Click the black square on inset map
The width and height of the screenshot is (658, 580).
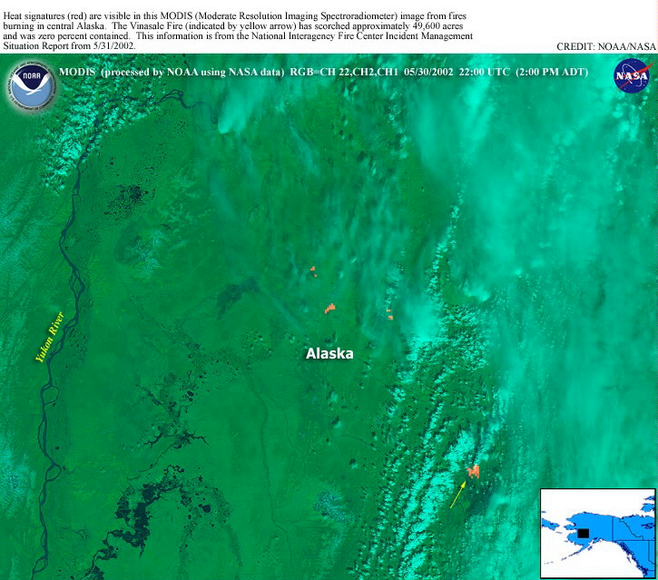[584, 533]
